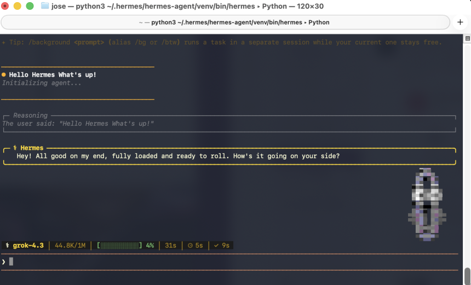Click the checkmark icon next to 9s
The image size is (471, 285).
[216, 246]
